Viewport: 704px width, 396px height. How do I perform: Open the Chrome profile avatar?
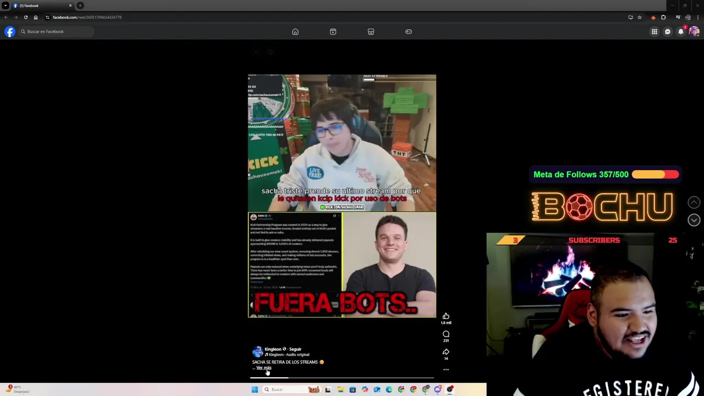coord(688,17)
